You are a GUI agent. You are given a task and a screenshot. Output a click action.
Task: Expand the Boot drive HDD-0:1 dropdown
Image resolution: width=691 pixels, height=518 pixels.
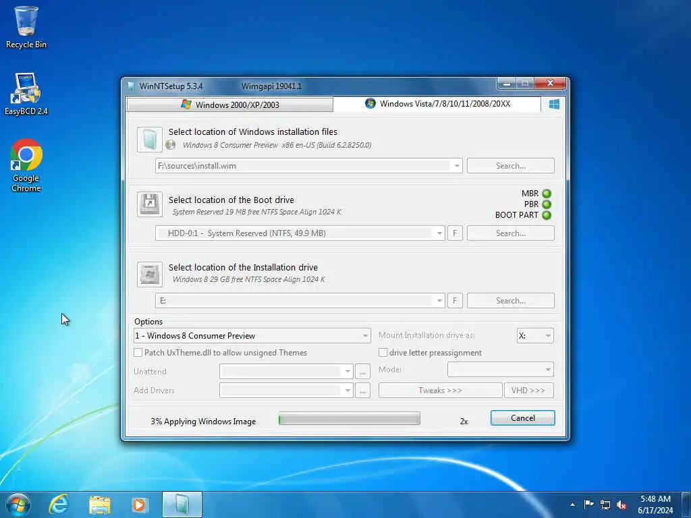point(439,233)
